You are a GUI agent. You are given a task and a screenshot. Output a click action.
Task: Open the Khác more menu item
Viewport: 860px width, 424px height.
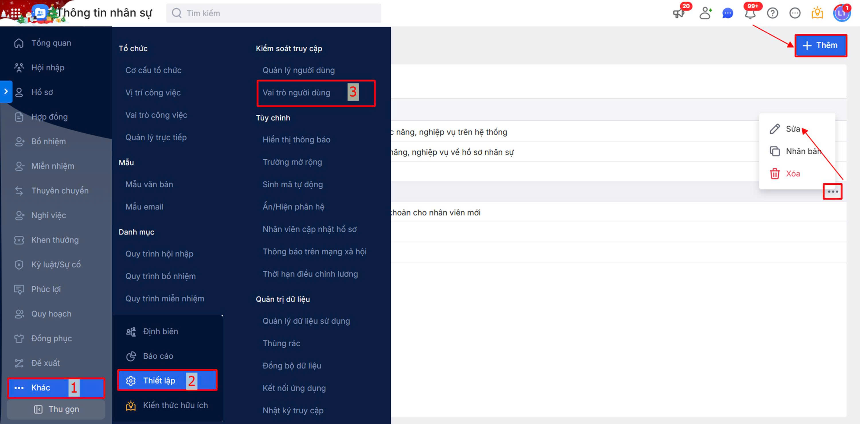tap(41, 388)
